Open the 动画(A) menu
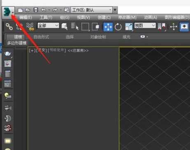The height and width of the screenshot is (150, 190). click(x=151, y=18)
